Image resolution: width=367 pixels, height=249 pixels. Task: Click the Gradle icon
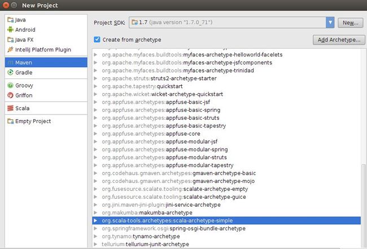10,72
